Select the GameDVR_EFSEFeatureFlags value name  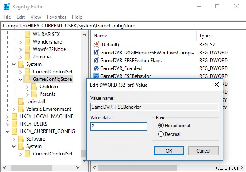tap(131, 61)
